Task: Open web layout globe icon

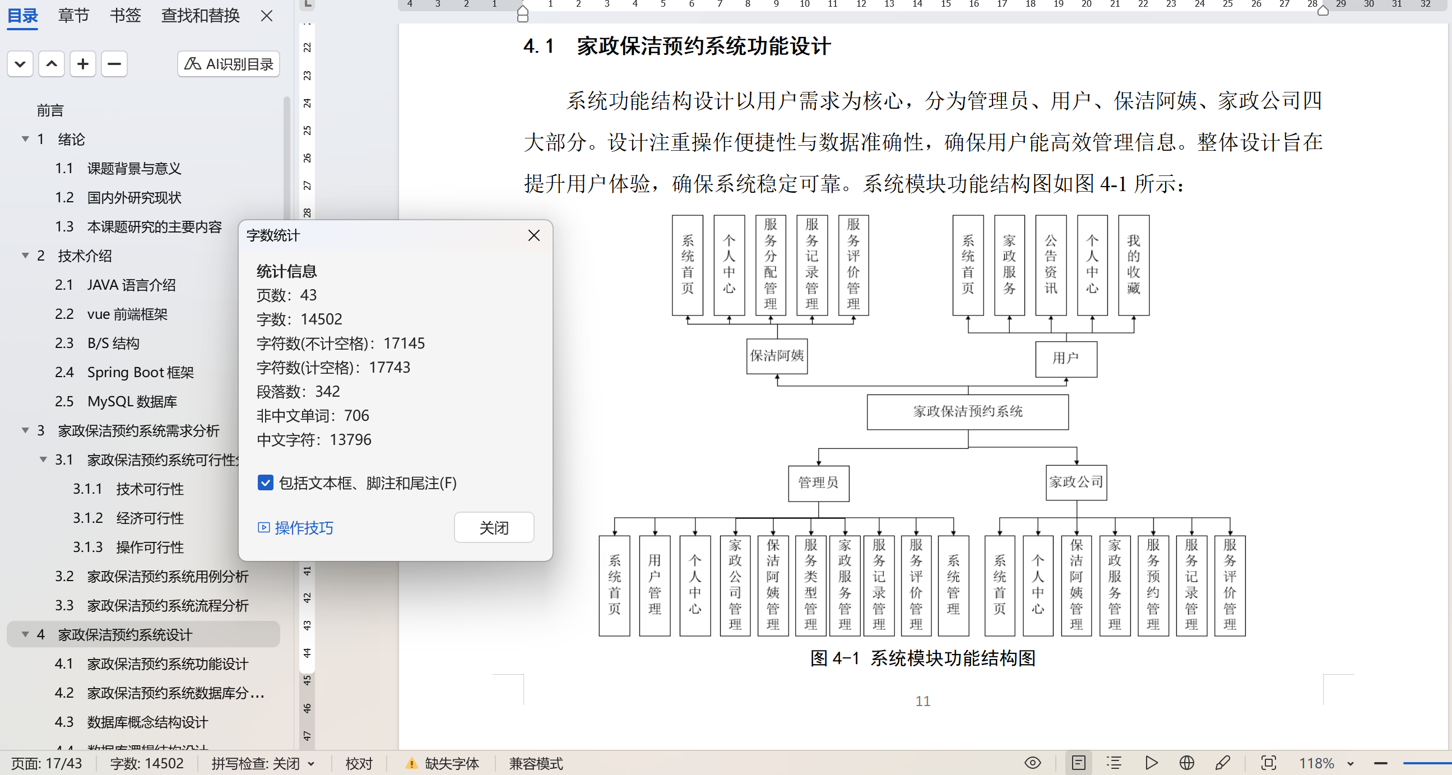Action: coord(1186,763)
